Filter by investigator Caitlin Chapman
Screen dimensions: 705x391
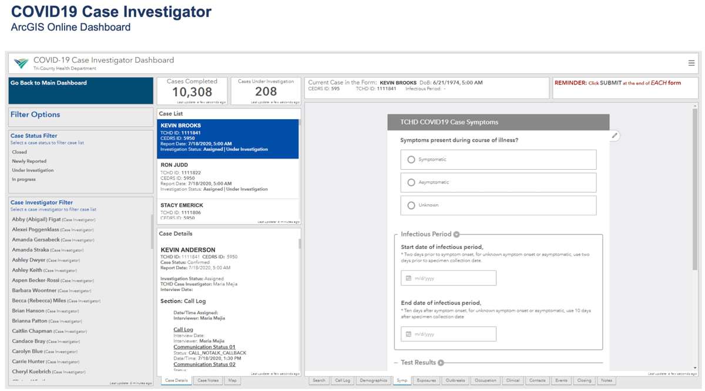click(x=49, y=331)
